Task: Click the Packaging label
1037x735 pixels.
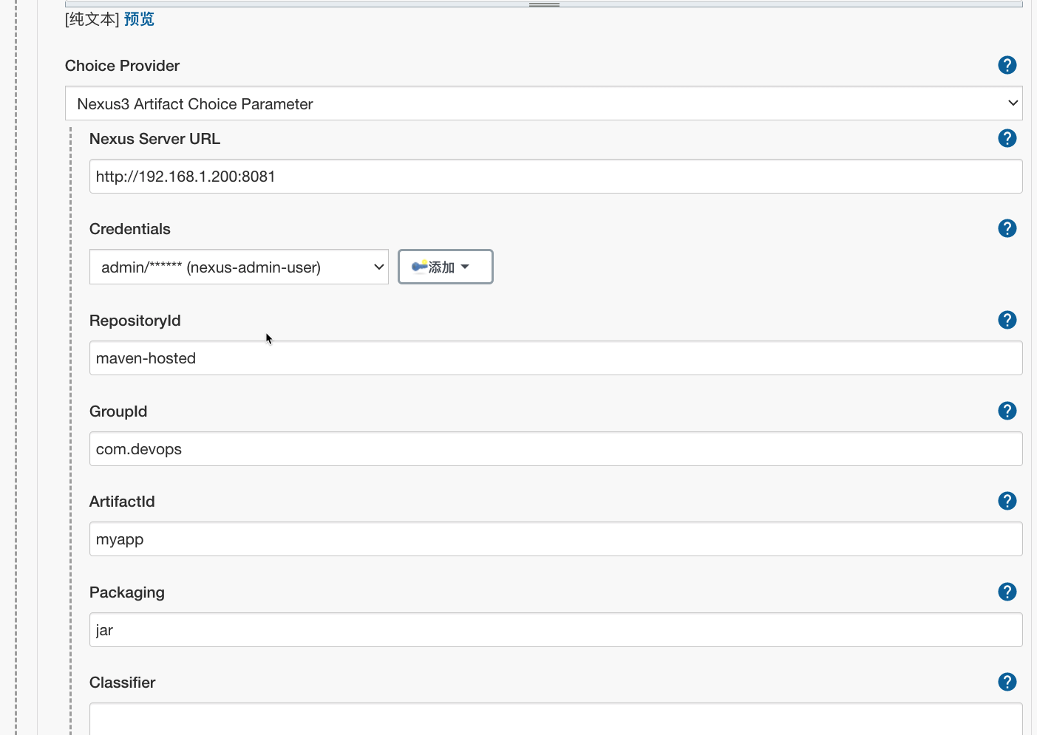Action: point(126,592)
